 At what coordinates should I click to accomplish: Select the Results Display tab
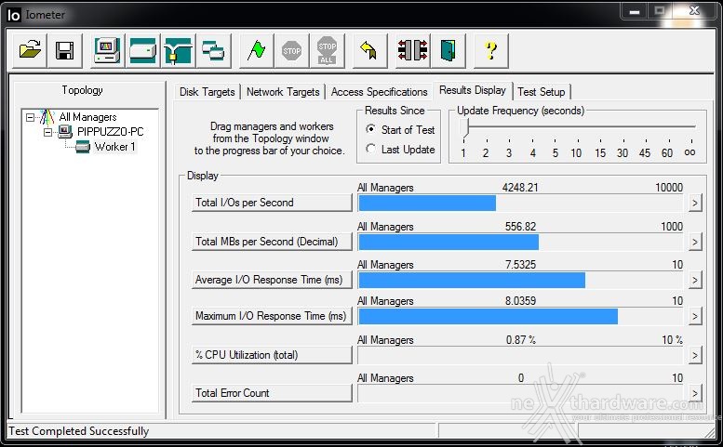click(x=473, y=90)
